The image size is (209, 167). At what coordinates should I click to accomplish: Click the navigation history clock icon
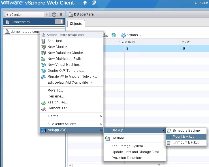[54, 15]
